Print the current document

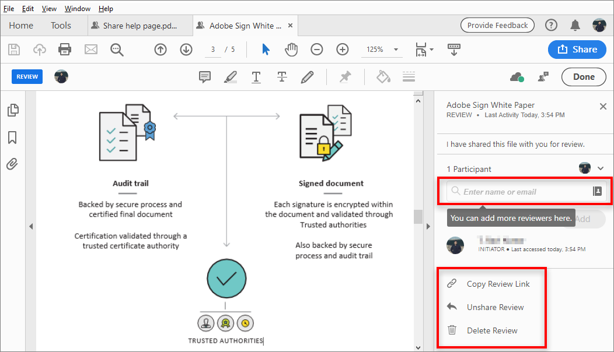point(65,50)
